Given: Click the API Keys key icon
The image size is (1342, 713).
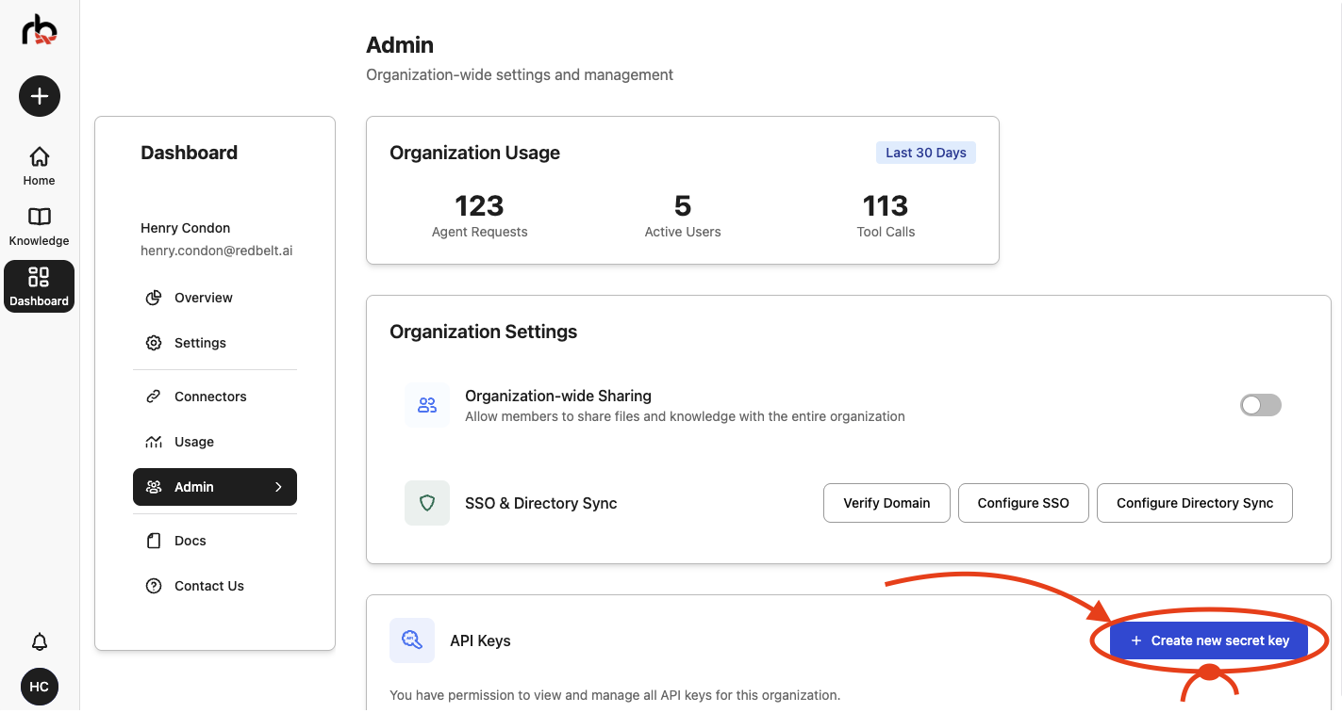Looking at the screenshot, I should [412, 640].
